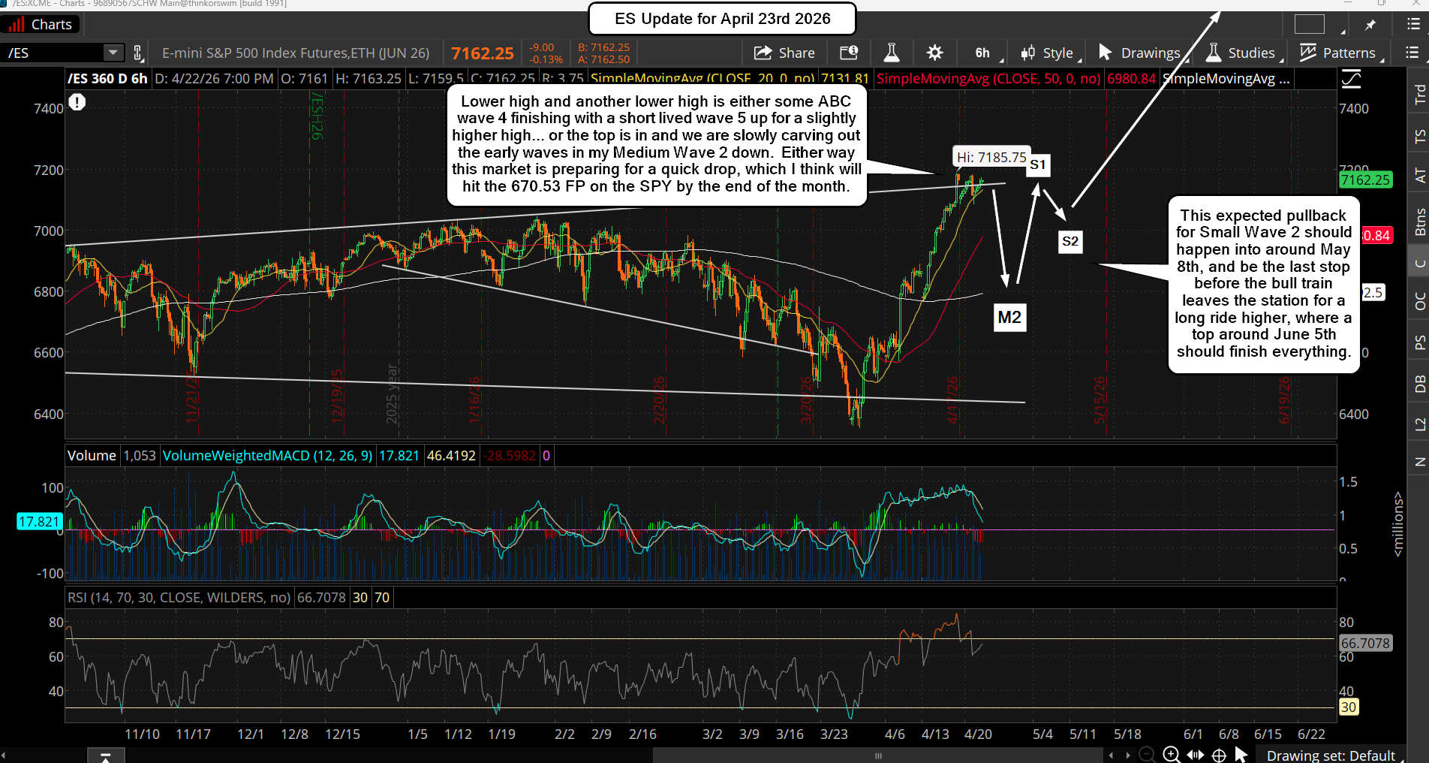
Task: Open the Trd sidebar panel tab
Action: [x=1419, y=94]
